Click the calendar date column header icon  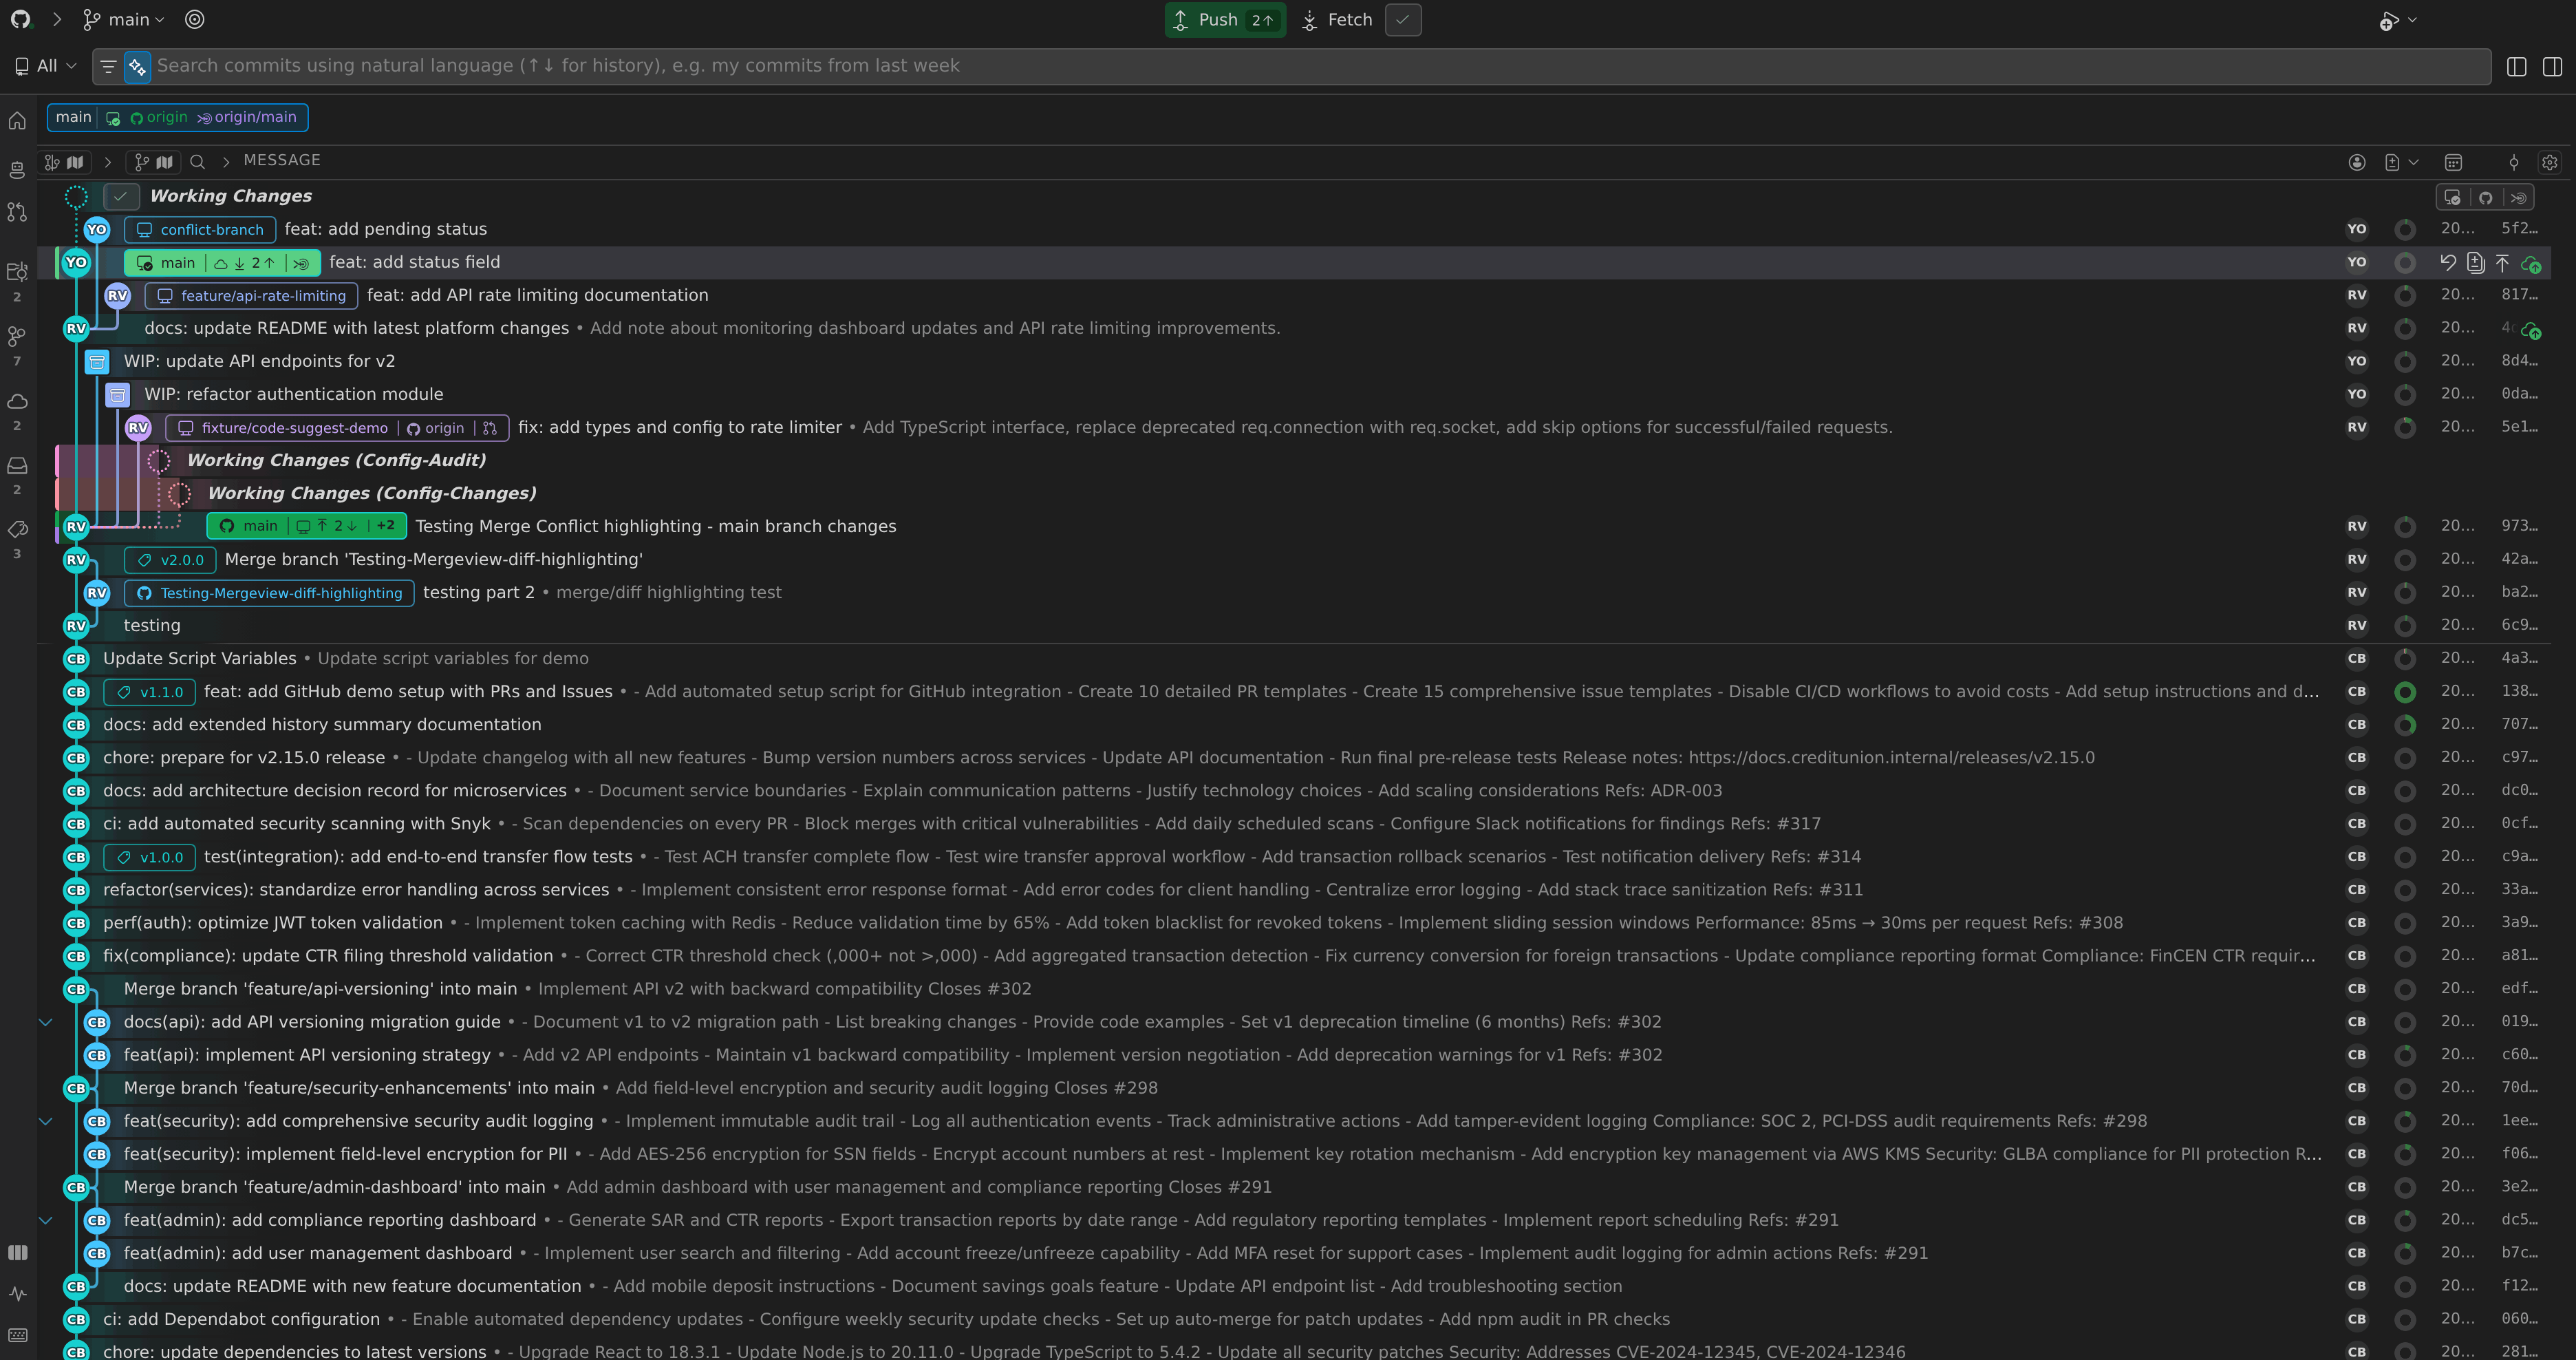tap(2453, 162)
